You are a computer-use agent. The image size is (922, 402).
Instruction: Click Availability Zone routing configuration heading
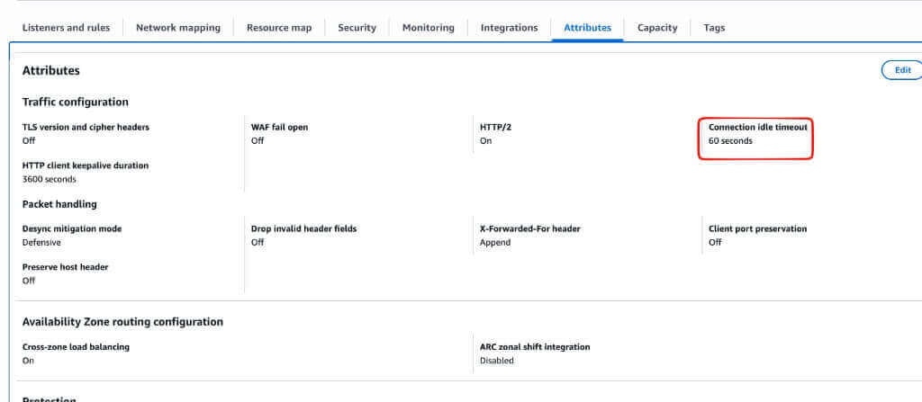[x=122, y=322]
